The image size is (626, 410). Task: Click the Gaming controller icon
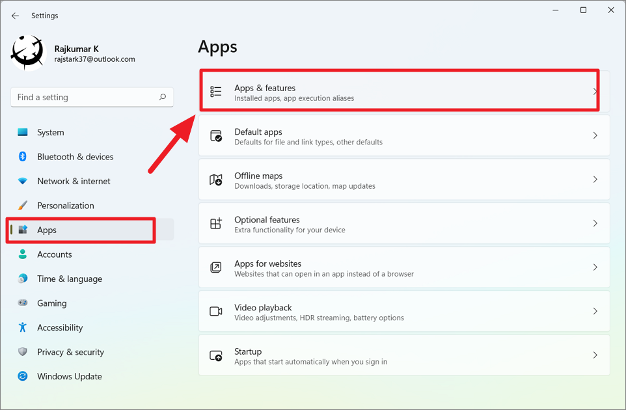[23, 303]
